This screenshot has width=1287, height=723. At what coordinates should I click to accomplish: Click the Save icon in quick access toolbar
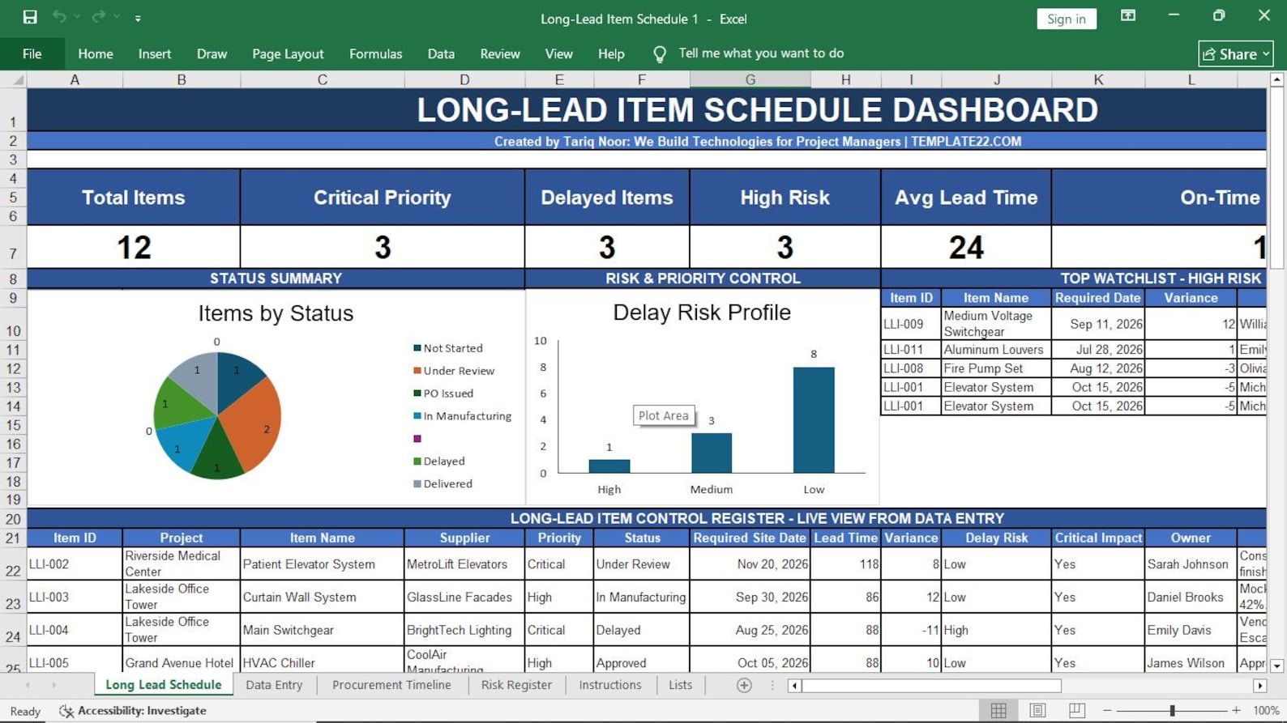click(30, 17)
